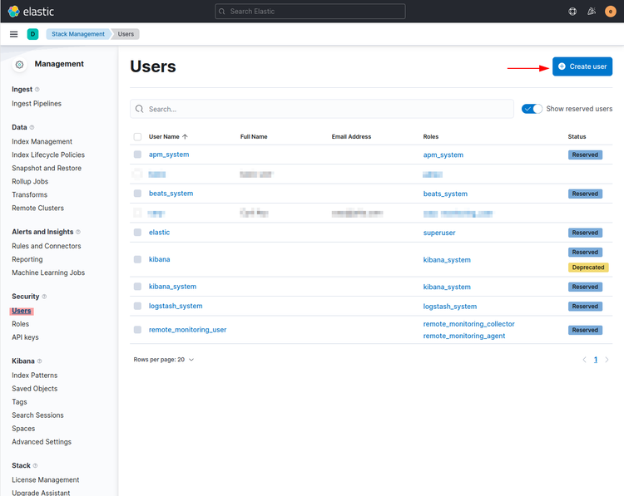The height and width of the screenshot is (496, 624).
Task: Click the Elastic logo
Action: coord(31,12)
